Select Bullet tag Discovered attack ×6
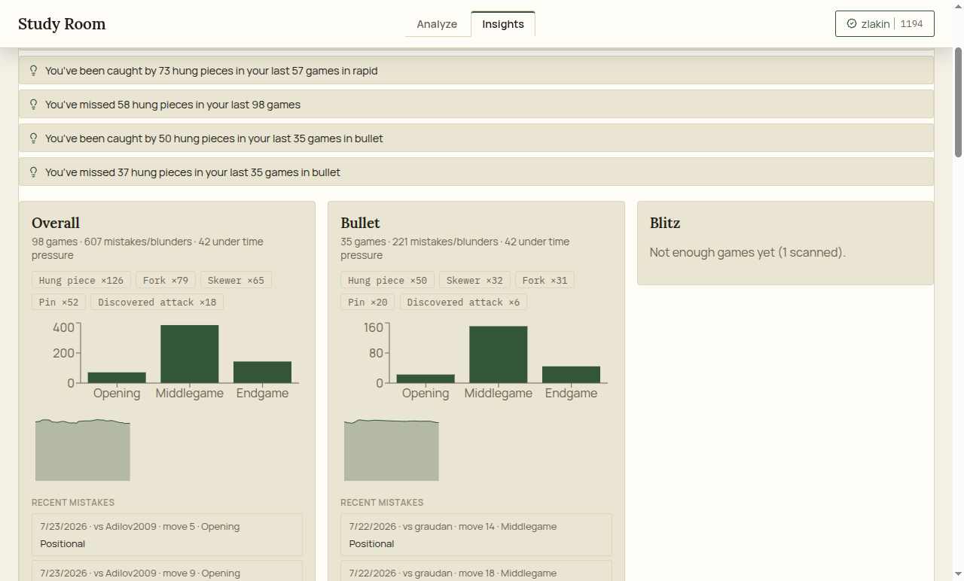 [x=463, y=302]
